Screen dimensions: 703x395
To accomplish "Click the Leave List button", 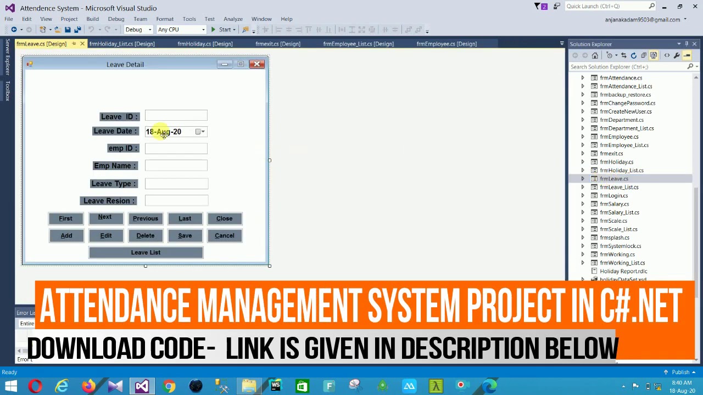I will click(146, 252).
